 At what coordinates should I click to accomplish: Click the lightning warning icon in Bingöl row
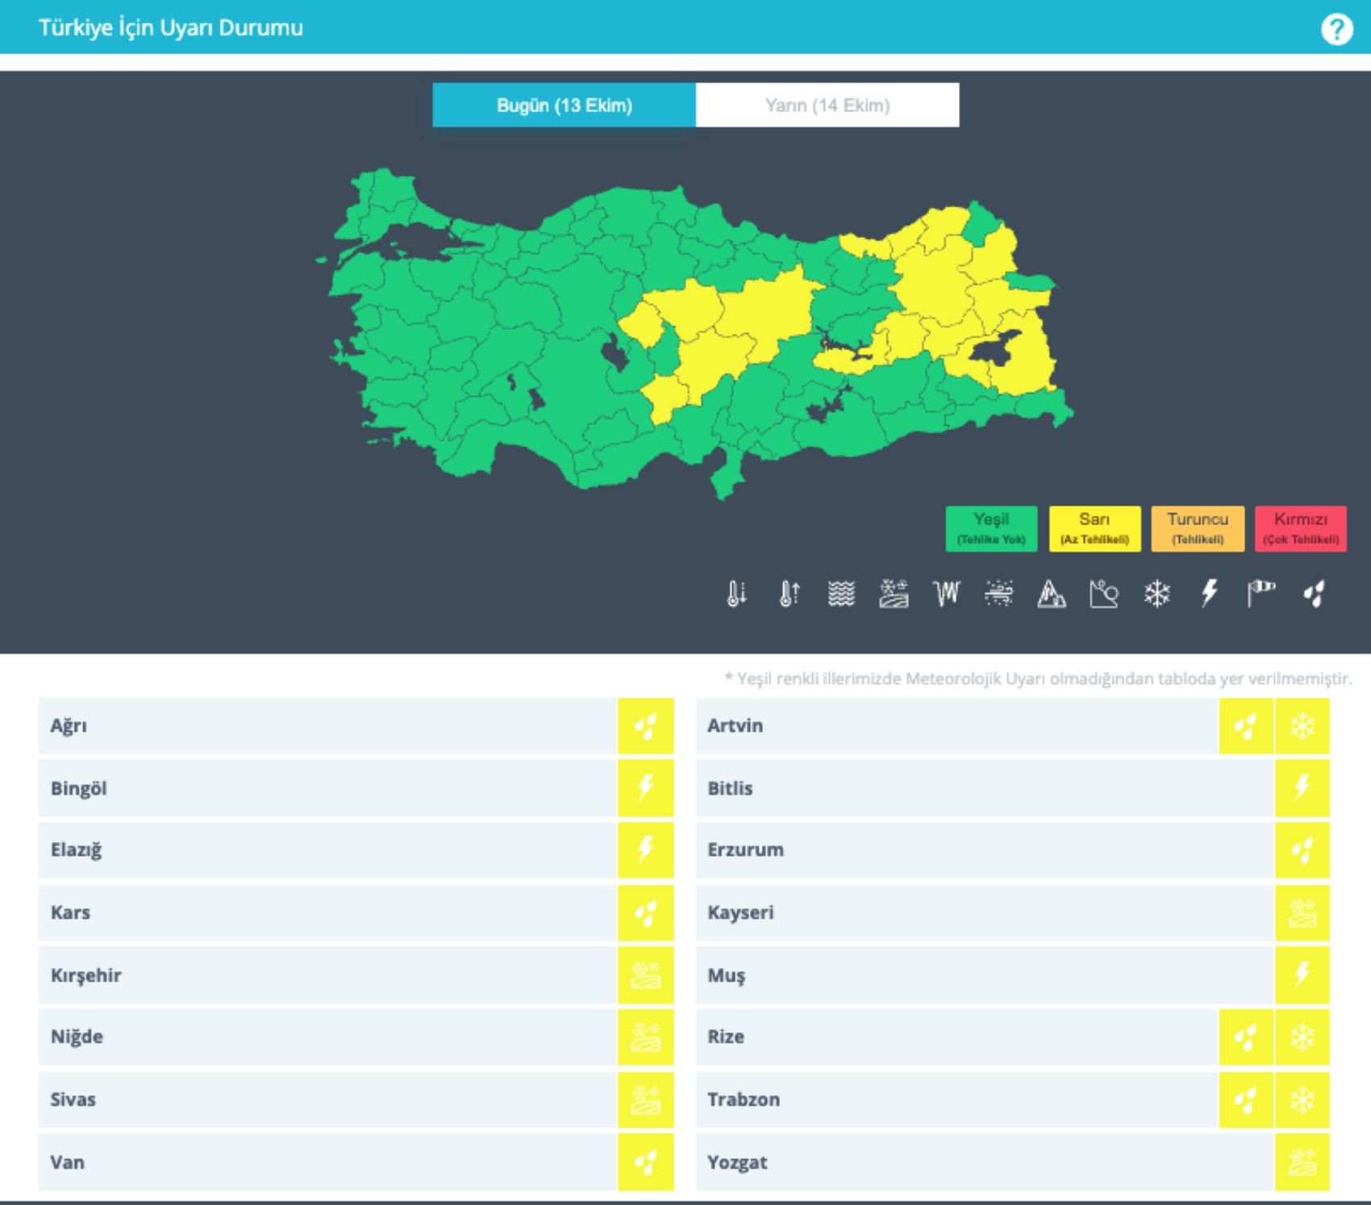click(645, 788)
